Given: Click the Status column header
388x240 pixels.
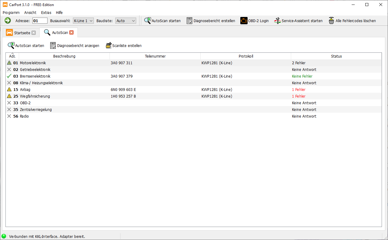Looking at the screenshot, I should (336, 56).
